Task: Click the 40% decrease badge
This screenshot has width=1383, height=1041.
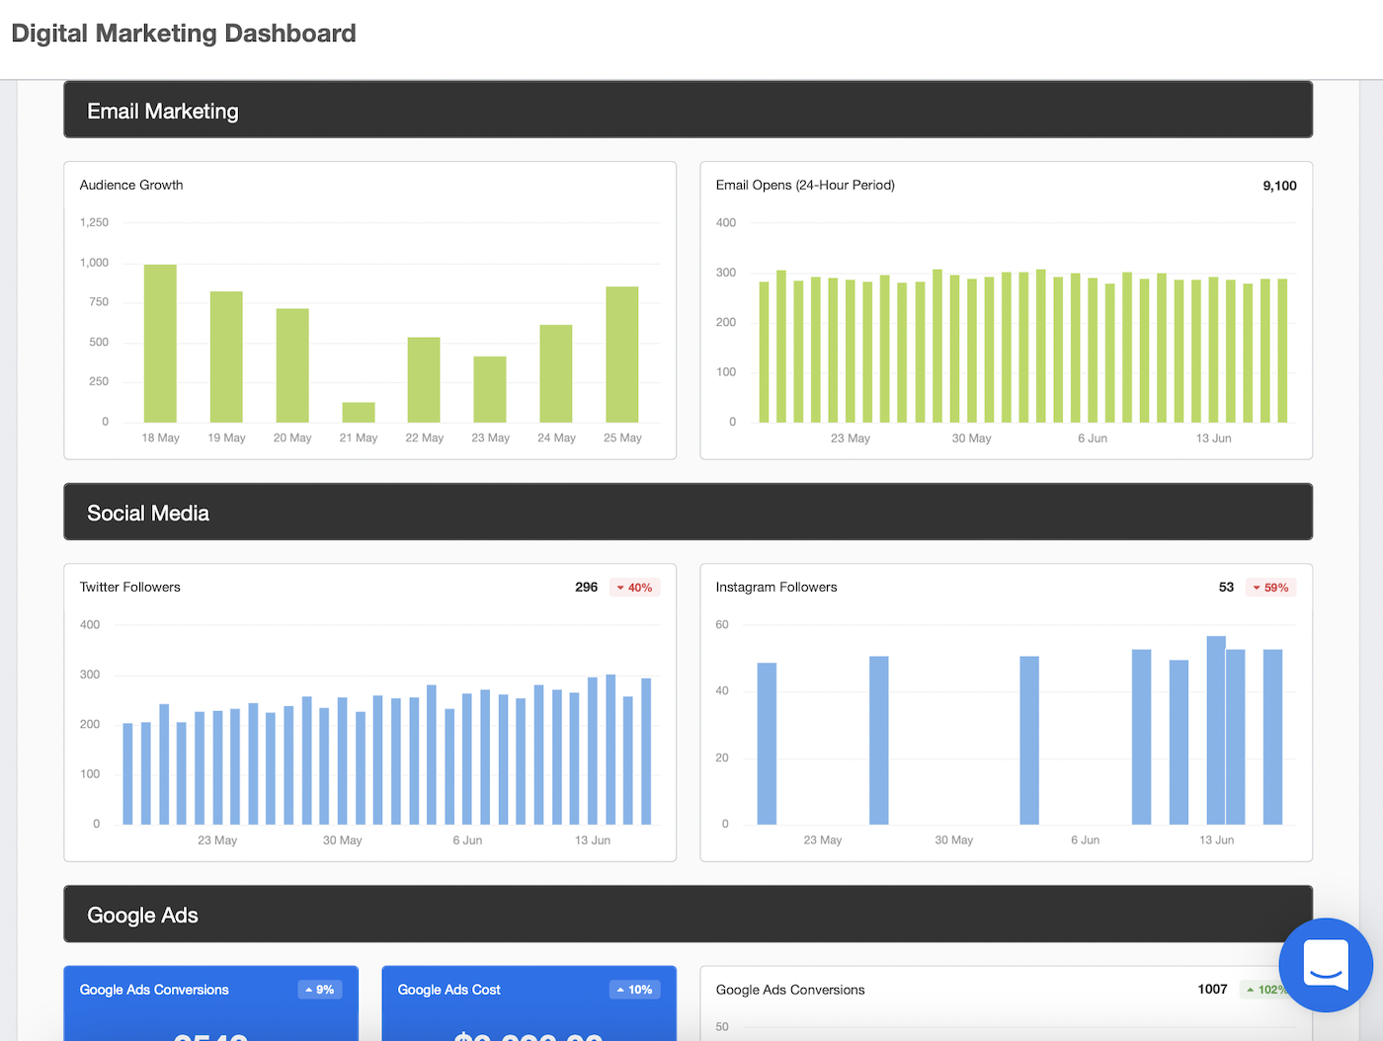Action: tap(634, 588)
